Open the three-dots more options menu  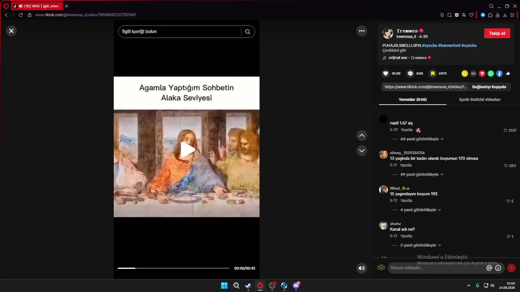pos(362,31)
